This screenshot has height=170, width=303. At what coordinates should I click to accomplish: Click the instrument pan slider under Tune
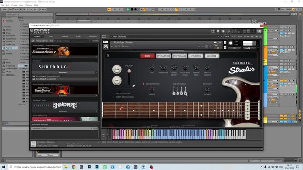tap(234, 48)
